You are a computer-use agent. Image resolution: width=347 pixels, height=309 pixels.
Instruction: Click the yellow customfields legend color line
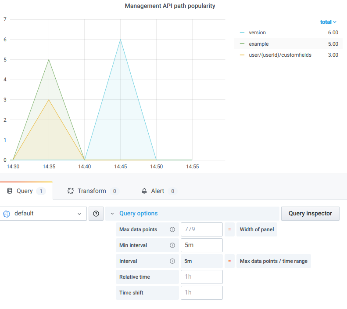[242, 55]
